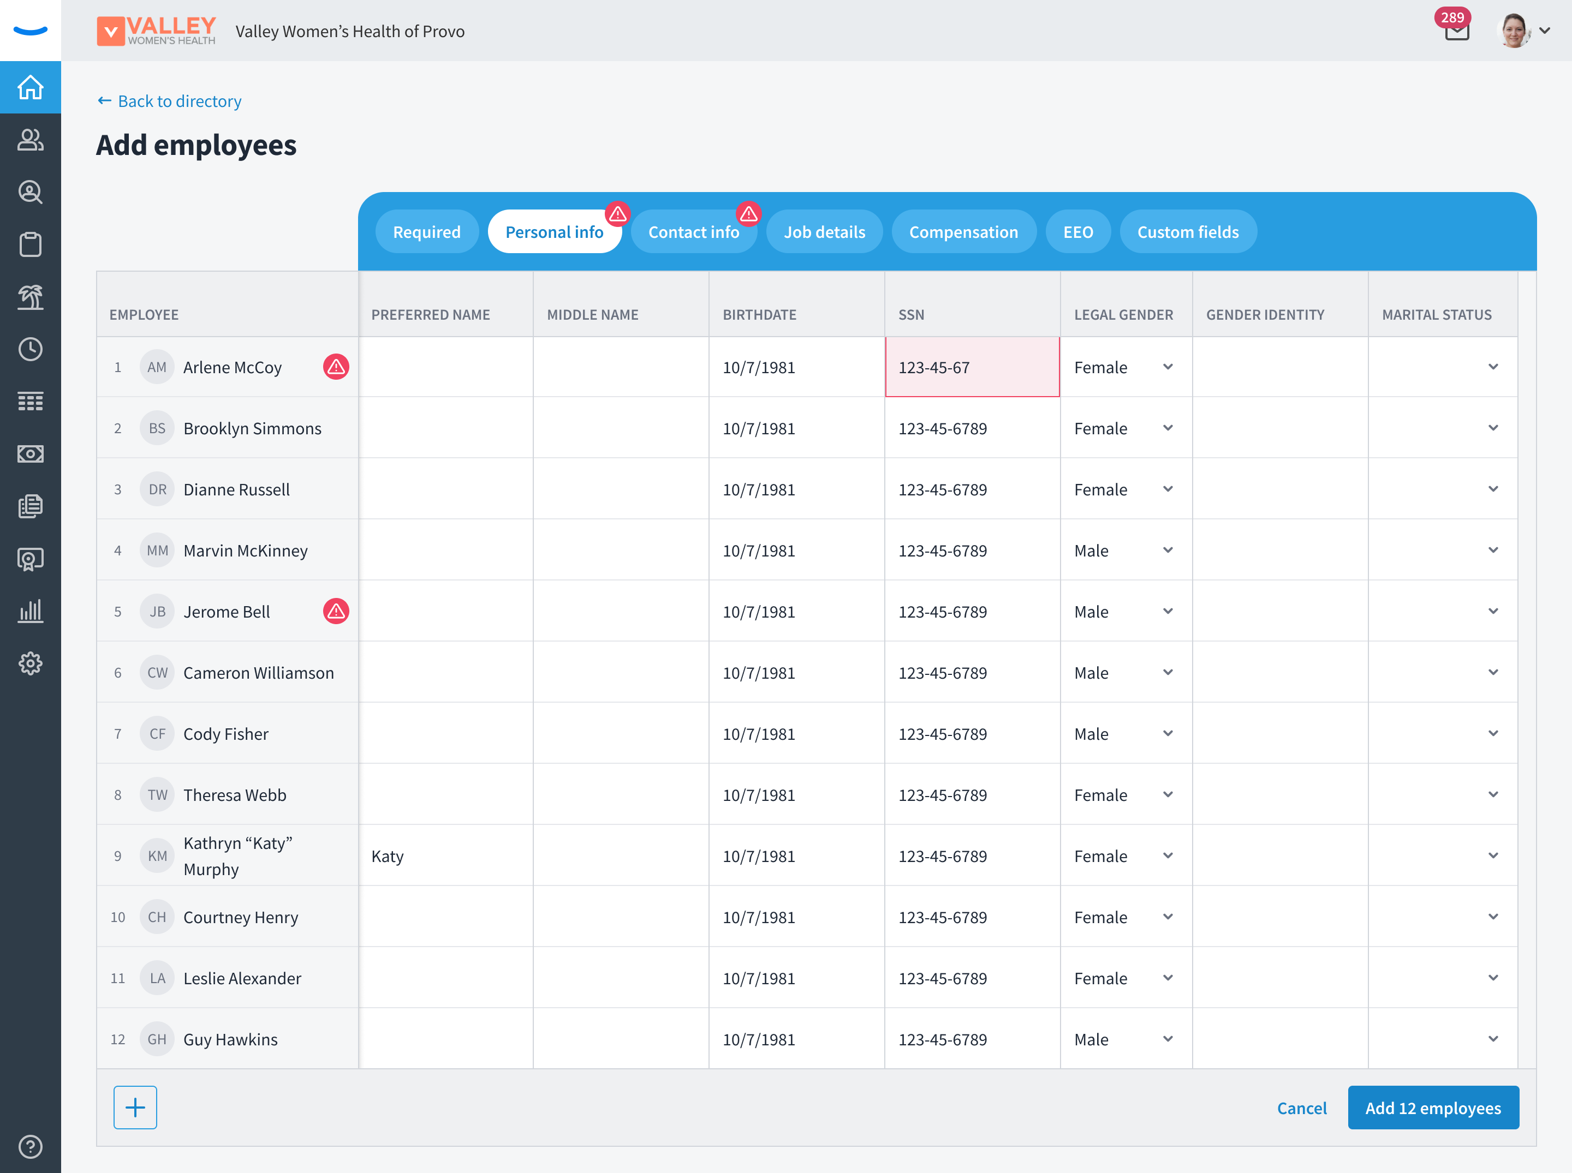Open the payroll money icon

31,454
